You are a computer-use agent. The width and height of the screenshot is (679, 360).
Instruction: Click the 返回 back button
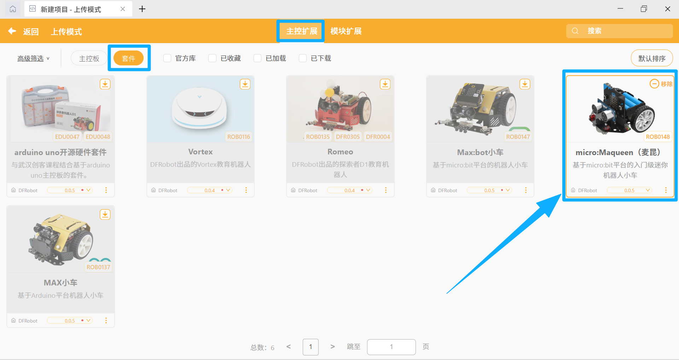[x=31, y=31]
